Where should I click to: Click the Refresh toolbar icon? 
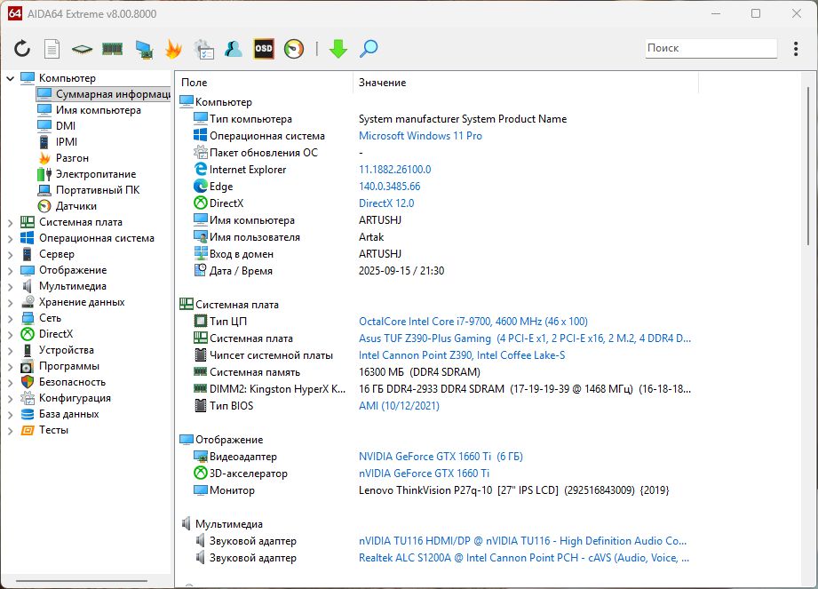click(22, 49)
